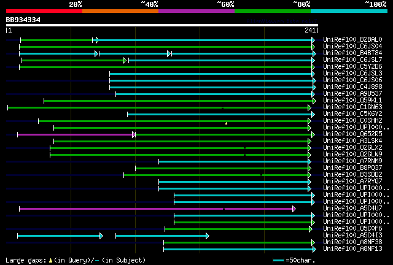Open the UniRef100_A7RYQ7 label
Image resolution: width=393 pixels, height=265 pixels.
tap(352, 182)
